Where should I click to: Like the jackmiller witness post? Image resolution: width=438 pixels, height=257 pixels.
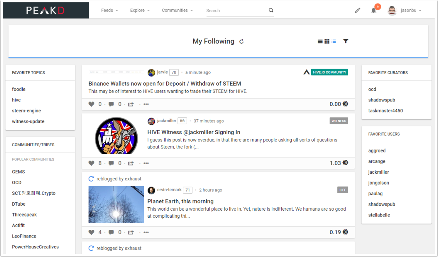tap(91, 163)
